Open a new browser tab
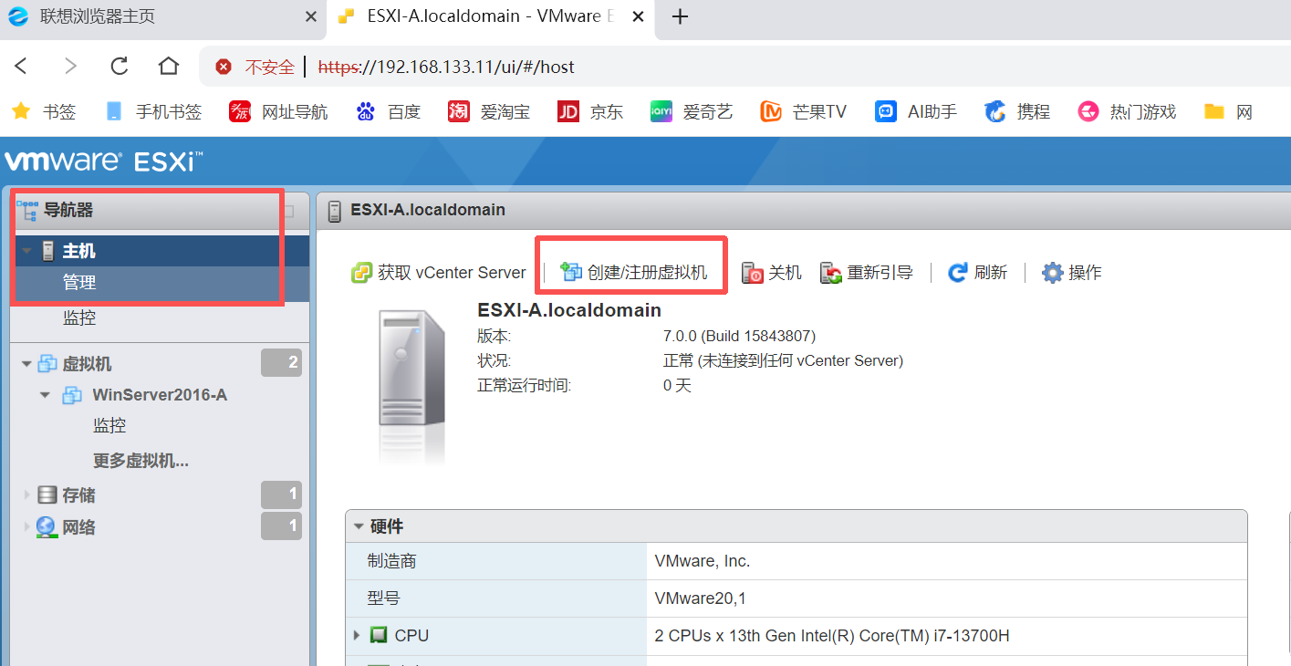This screenshot has width=1291, height=666. pos(679,16)
